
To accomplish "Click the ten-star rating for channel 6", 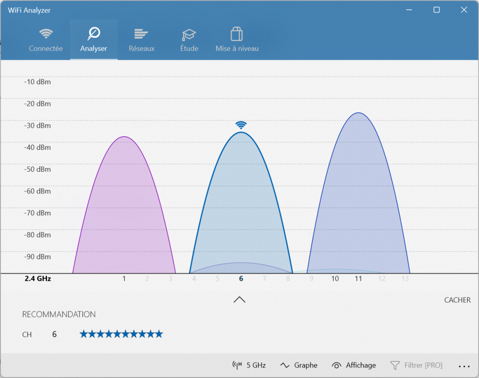I will pos(121,334).
